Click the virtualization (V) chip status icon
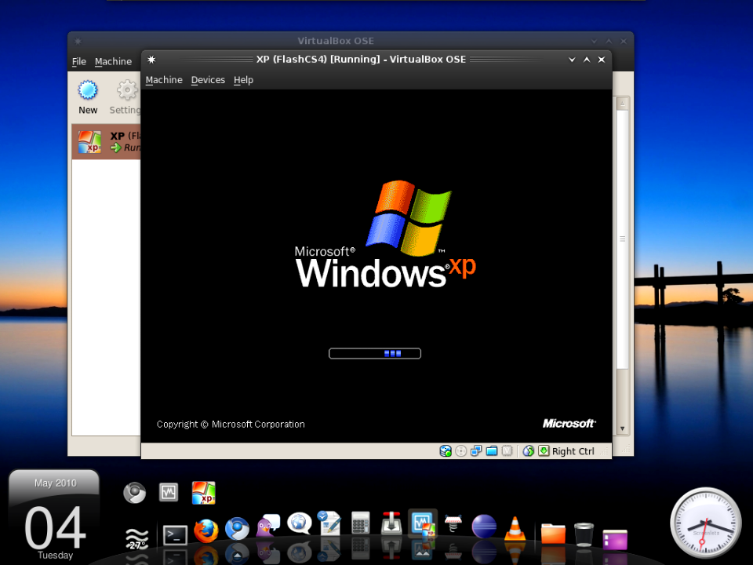Screen dimensions: 753x565 click(x=507, y=450)
